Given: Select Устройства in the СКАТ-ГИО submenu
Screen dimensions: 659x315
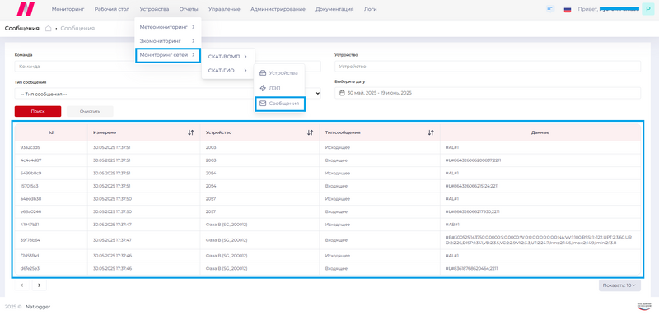Looking at the screenshot, I should 279,73.
